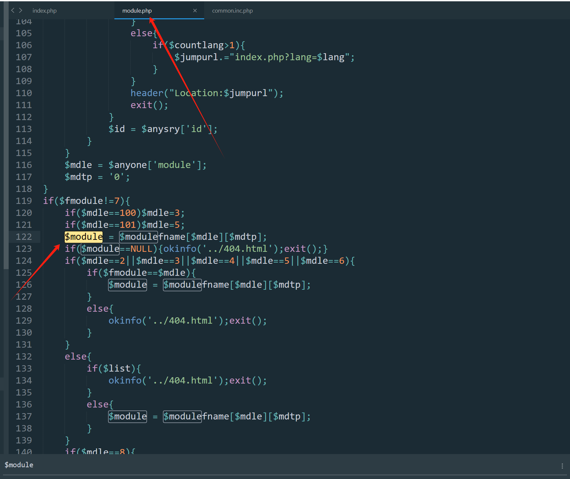Click the tab scroll right arrow

point(21,10)
